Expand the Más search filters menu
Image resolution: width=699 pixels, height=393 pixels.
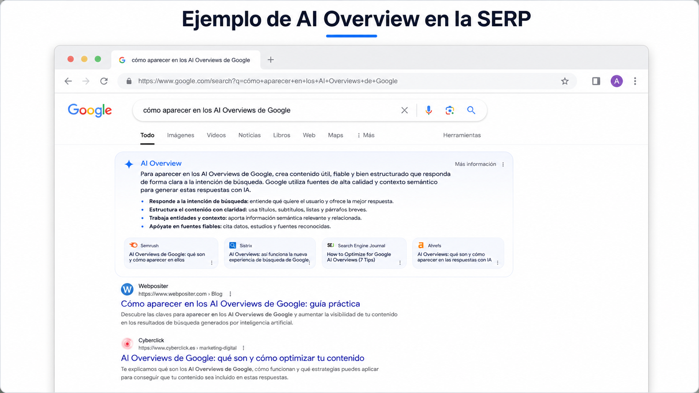[x=365, y=135]
